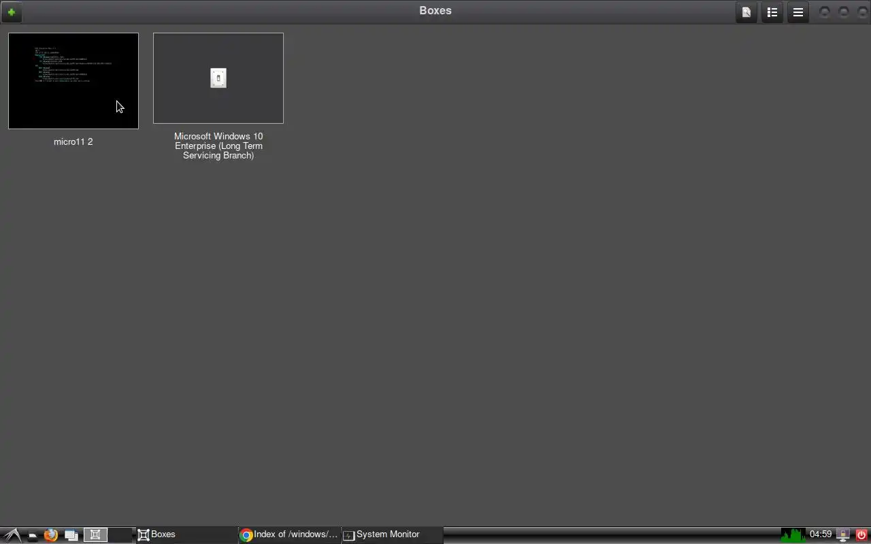
Task: Click the show desktop windows icon
Action: [x=71, y=535]
